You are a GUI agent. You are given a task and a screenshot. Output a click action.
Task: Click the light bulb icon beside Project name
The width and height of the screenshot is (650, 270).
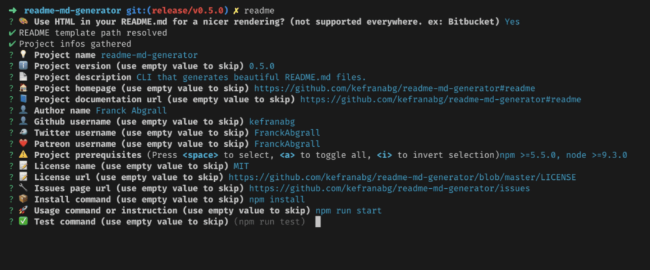23,55
